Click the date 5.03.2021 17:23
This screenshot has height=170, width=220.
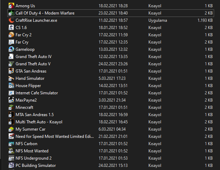[112, 78]
